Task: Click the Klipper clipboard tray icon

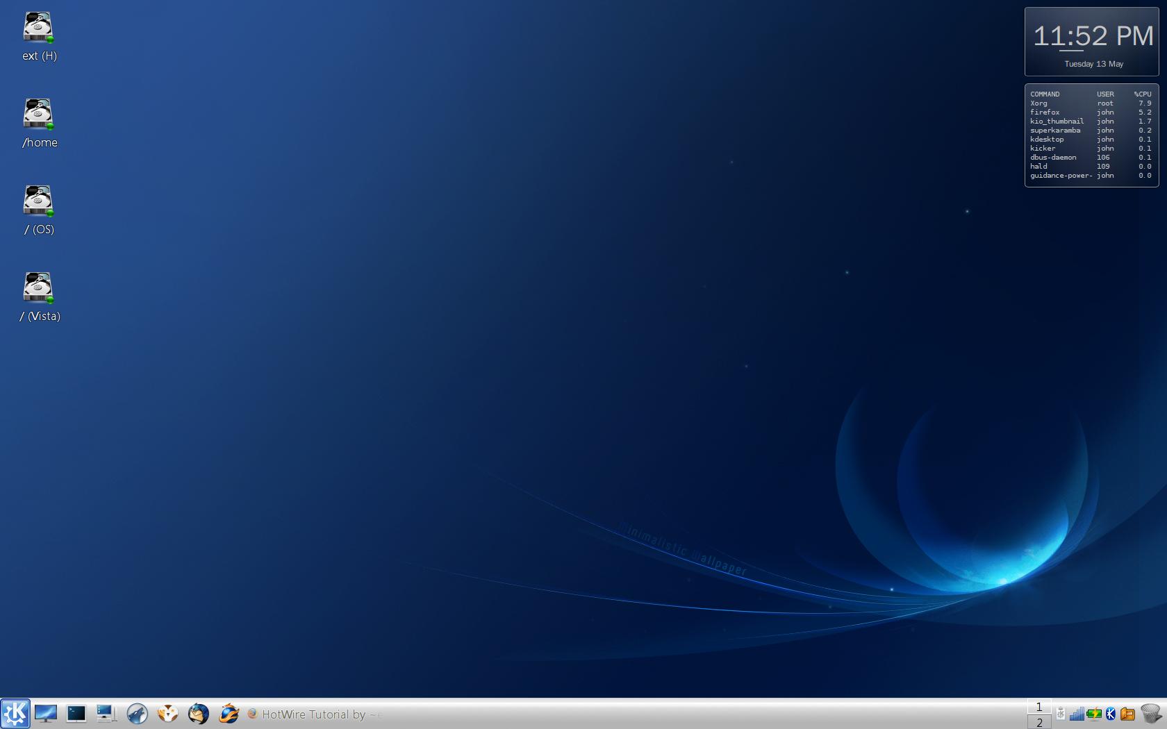Action: pyautogui.click(x=1061, y=714)
